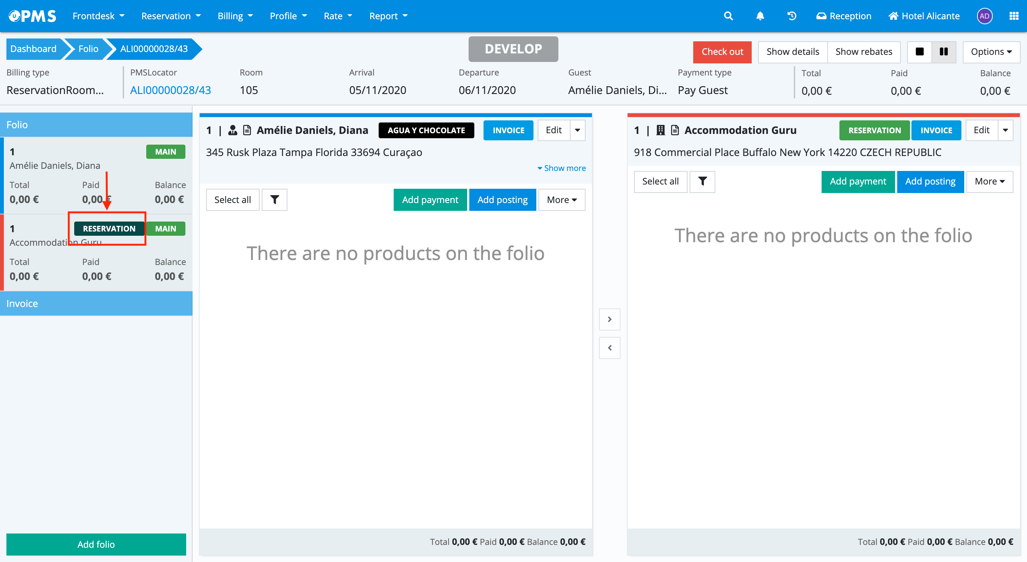The image size is (1027, 562).
Task: Click the red Check out button
Action: (x=722, y=52)
